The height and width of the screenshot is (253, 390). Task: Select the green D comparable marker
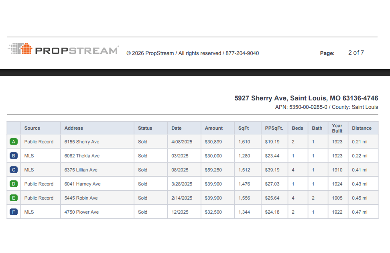[14, 184]
